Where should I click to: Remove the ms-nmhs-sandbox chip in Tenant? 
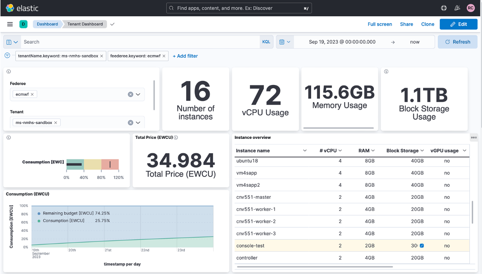[56, 123]
